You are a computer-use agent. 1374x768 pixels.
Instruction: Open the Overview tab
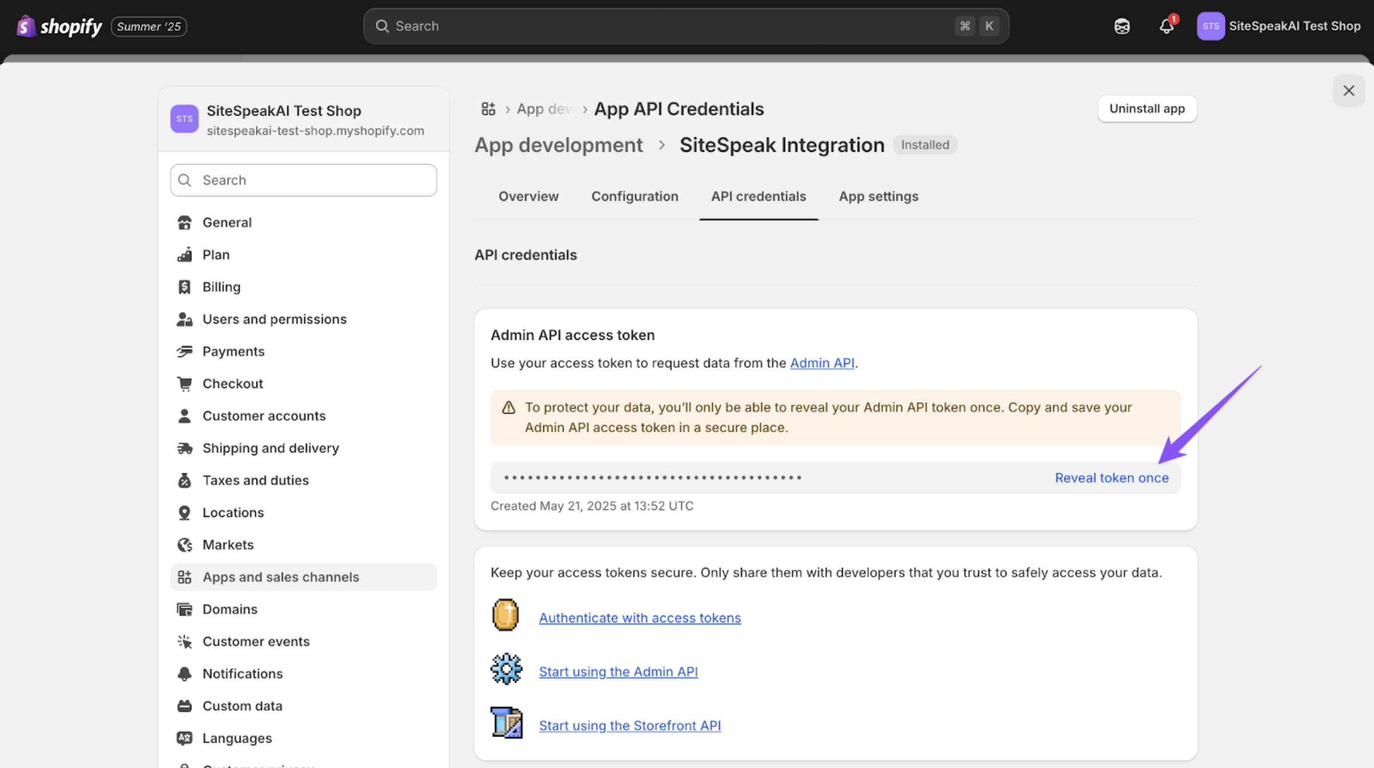click(x=528, y=196)
